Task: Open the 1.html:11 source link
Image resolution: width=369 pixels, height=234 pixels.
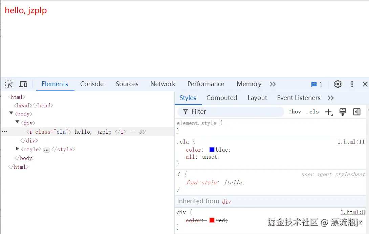Action: coord(351,141)
